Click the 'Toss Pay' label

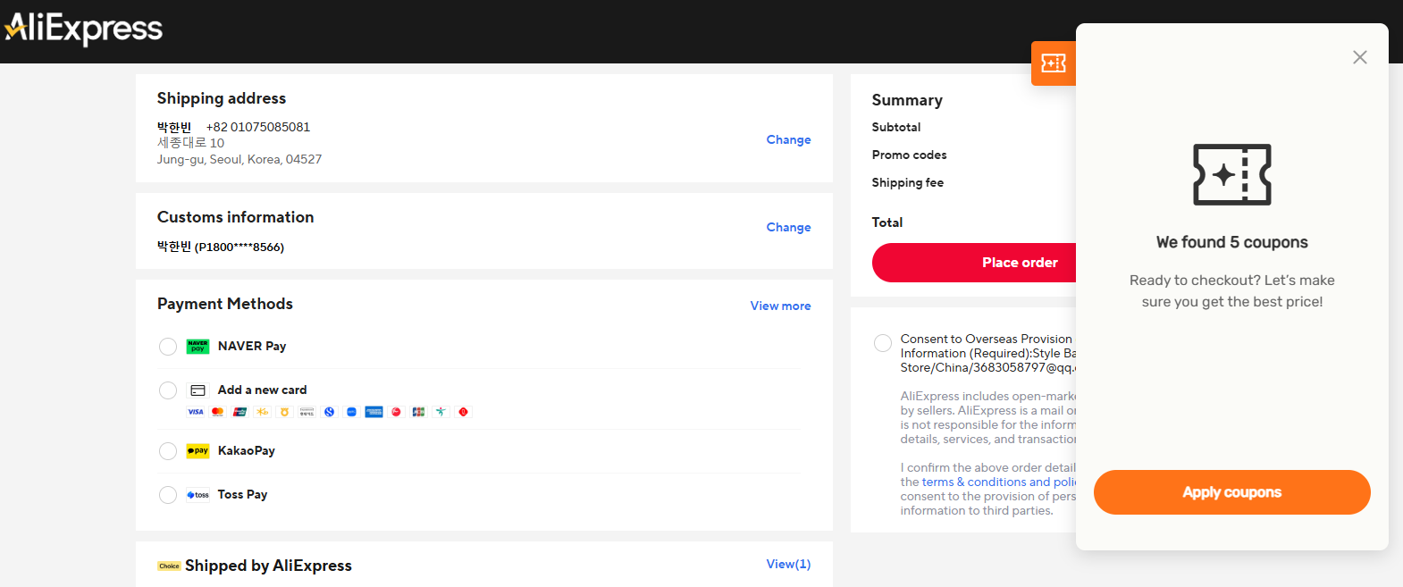click(x=243, y=495)
